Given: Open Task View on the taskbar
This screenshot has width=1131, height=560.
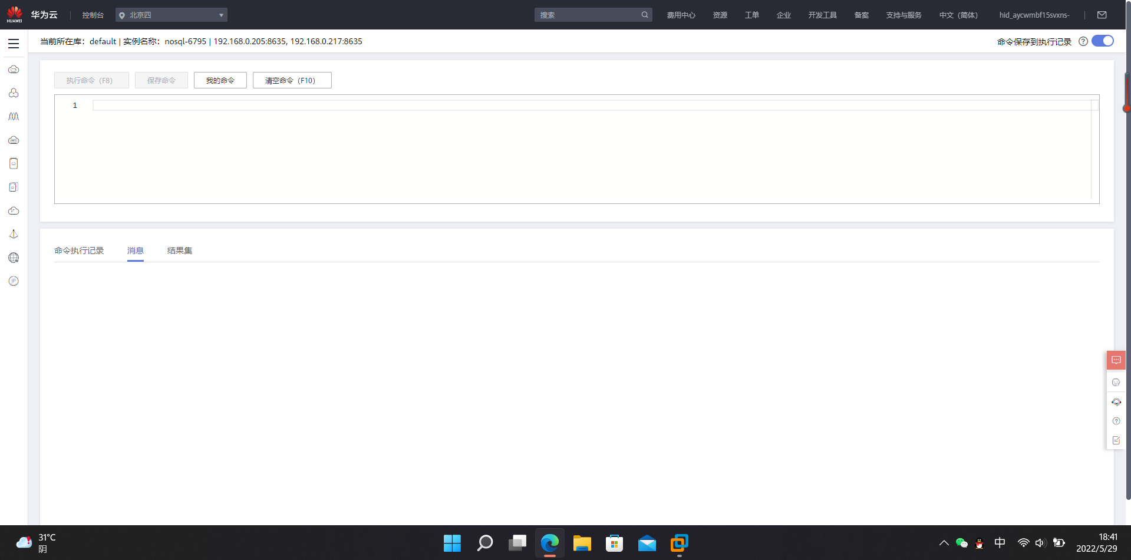Looking at the screenshot, I should 517,543.
